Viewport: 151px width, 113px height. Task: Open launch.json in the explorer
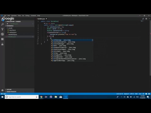pyautogui.click(x=13, y=30)
